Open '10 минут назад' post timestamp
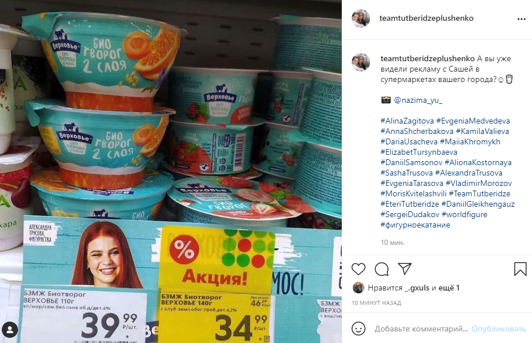 coord(376,303)
